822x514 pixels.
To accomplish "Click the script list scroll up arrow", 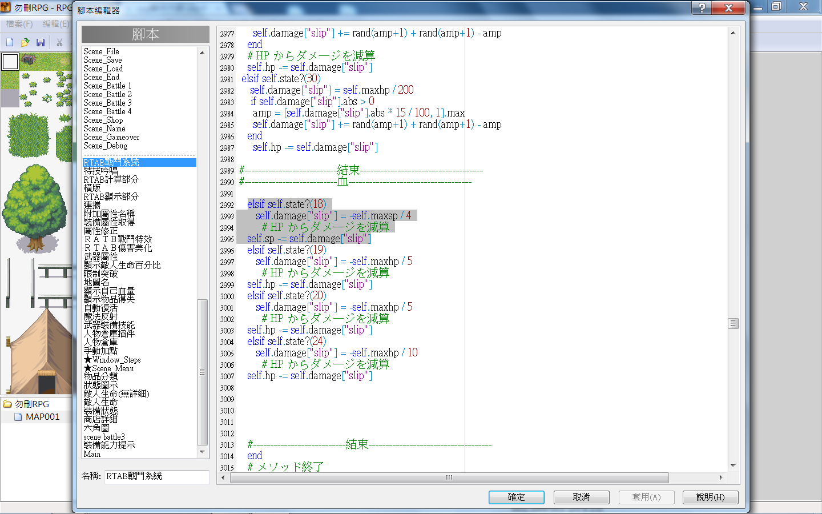I will click(x=202, y=53).
